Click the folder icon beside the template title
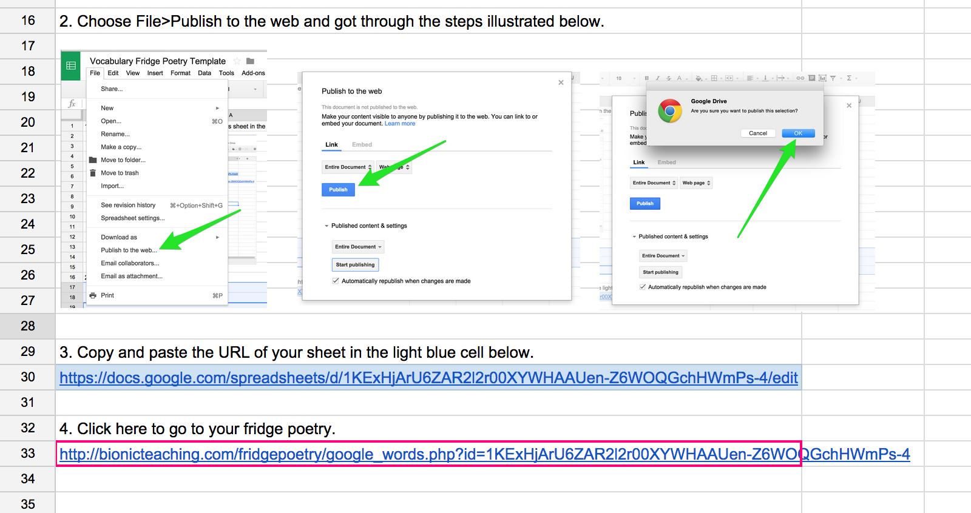 [x=250, y=61]
